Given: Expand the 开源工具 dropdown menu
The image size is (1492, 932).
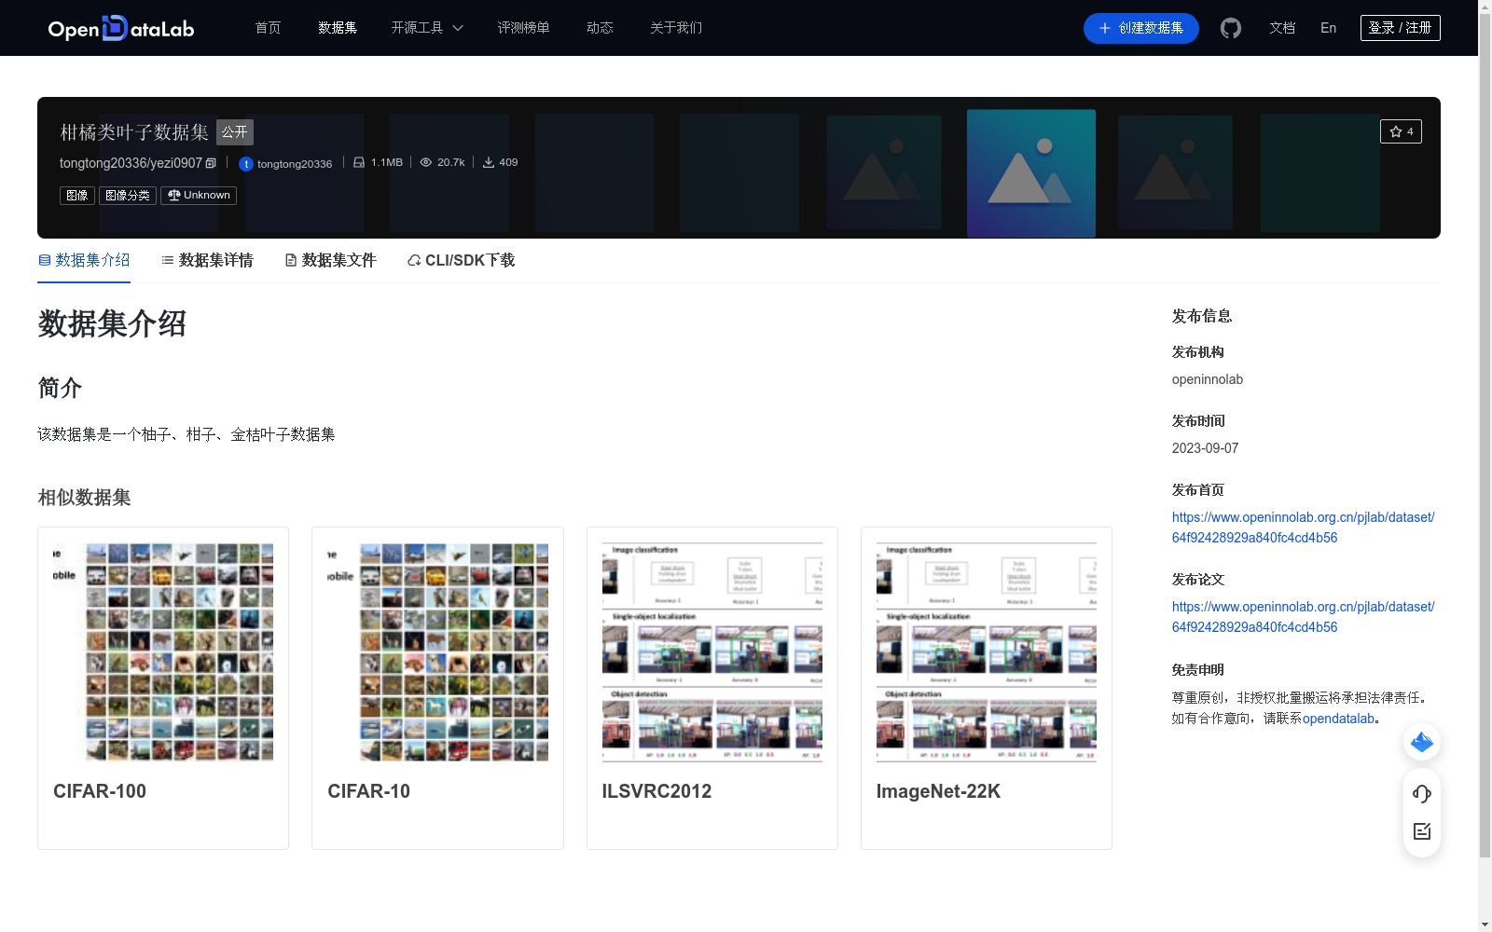Looking at the screenshot, I should click(427, 28).
